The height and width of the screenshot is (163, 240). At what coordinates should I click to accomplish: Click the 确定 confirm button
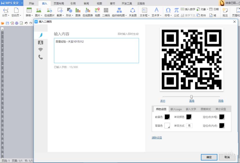[209, 157]
